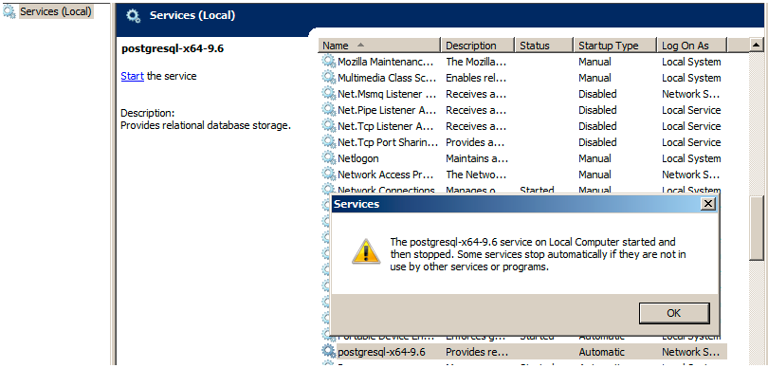Viewport: 768px width, 368px height.
Task: Sort by the Status column header
Action: 543,46
